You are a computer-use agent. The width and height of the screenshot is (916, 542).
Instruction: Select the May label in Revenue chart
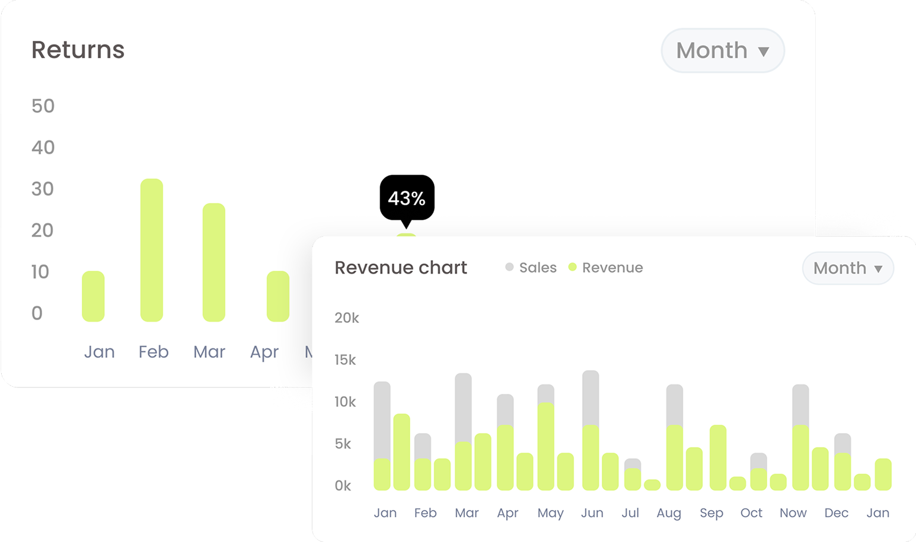click(550, 513)
